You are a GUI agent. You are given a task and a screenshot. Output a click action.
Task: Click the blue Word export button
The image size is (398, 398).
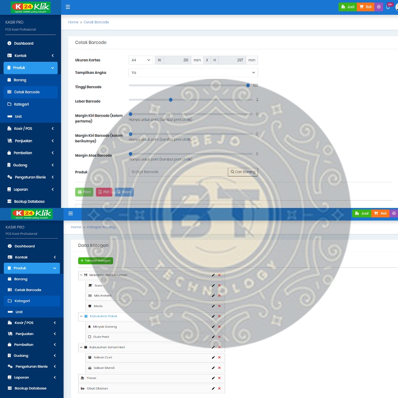[x=124, y=192]
